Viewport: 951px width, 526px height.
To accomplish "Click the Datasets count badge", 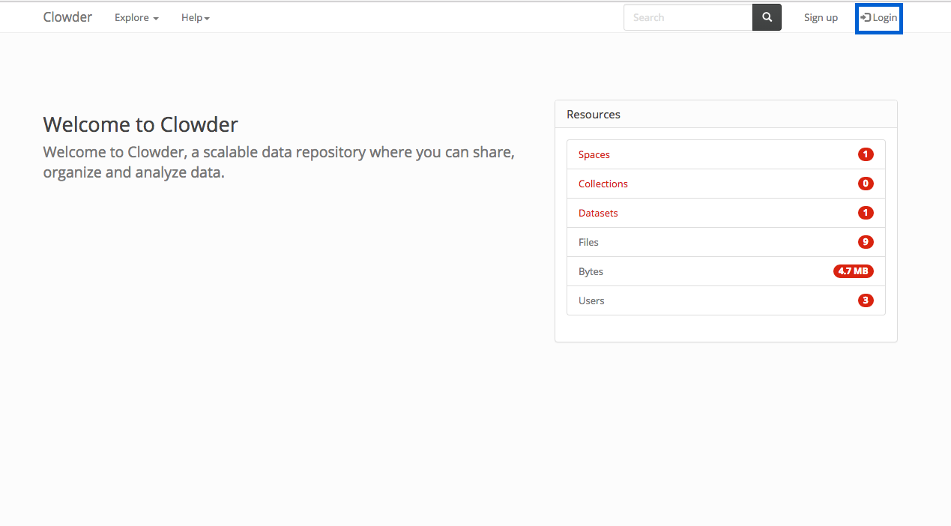I will 866,213.
